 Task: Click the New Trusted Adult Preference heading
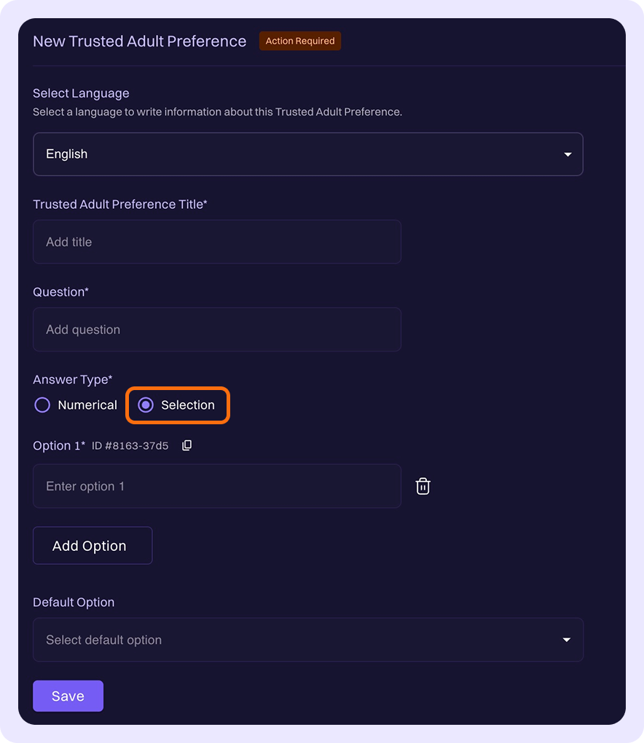[139, 41]
